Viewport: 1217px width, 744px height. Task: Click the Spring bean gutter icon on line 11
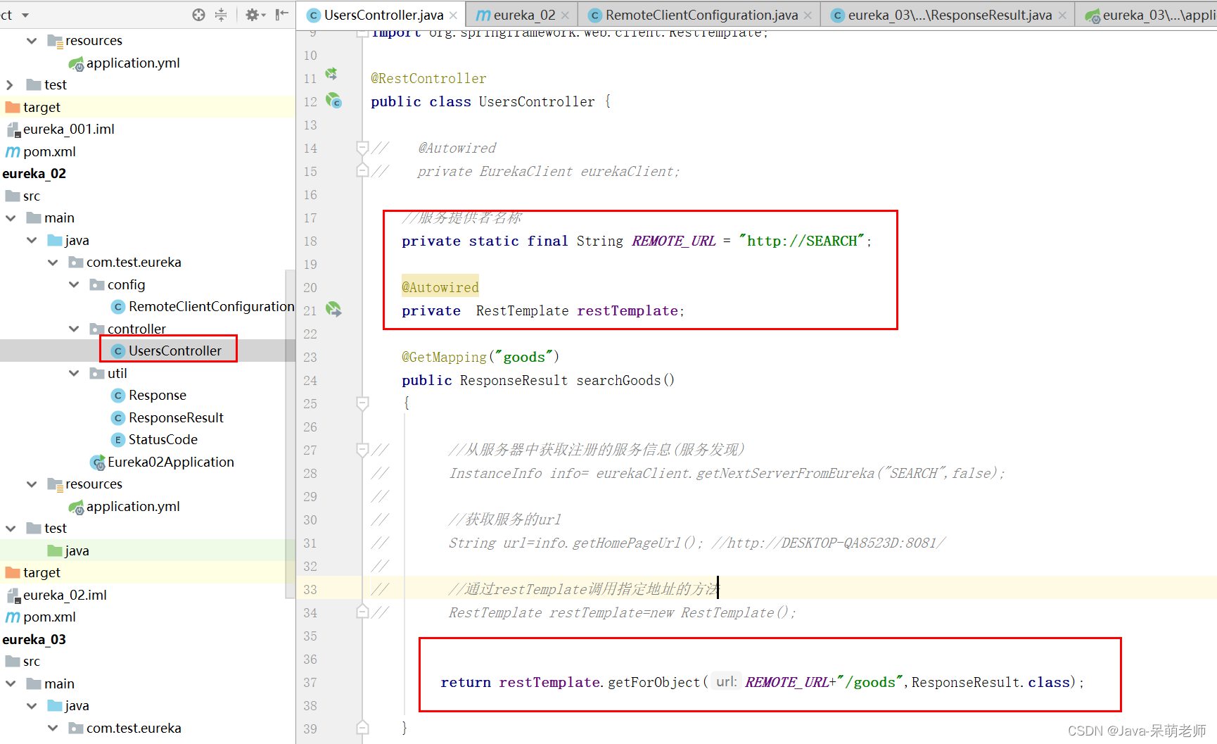point(331,74)
